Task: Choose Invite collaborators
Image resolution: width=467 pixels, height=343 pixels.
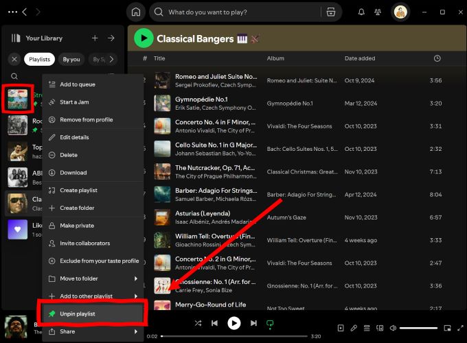Action: tap(93, 243)
